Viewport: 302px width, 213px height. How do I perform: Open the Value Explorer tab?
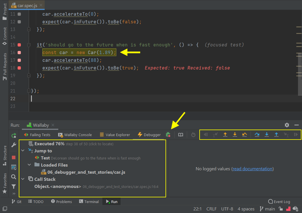115,135
